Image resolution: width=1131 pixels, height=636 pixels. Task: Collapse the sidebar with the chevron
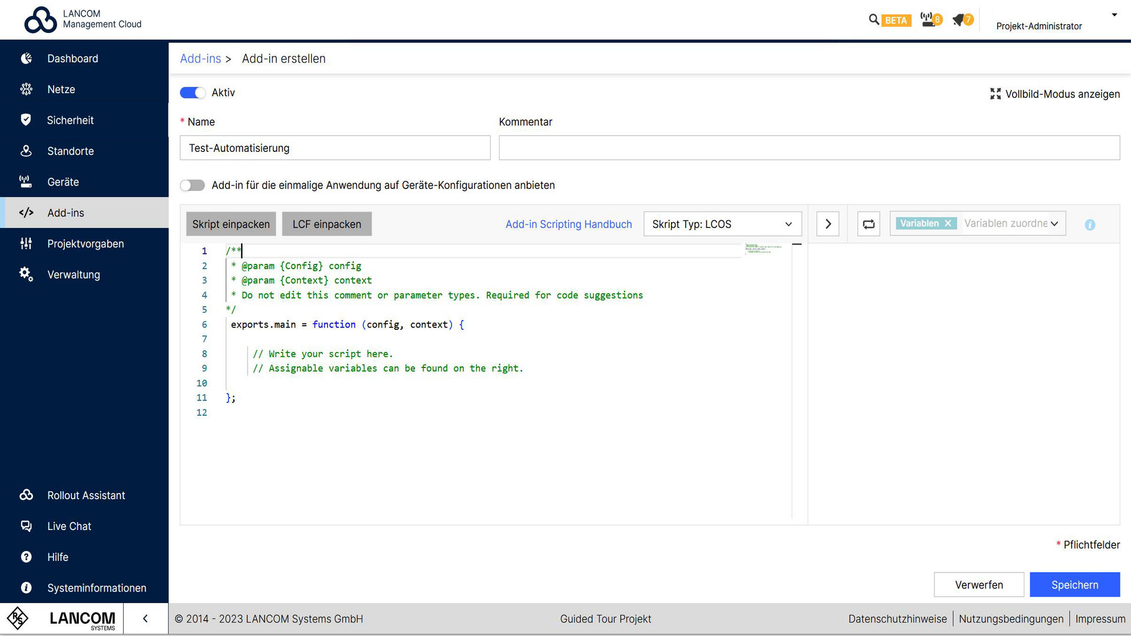click(145, 618)
